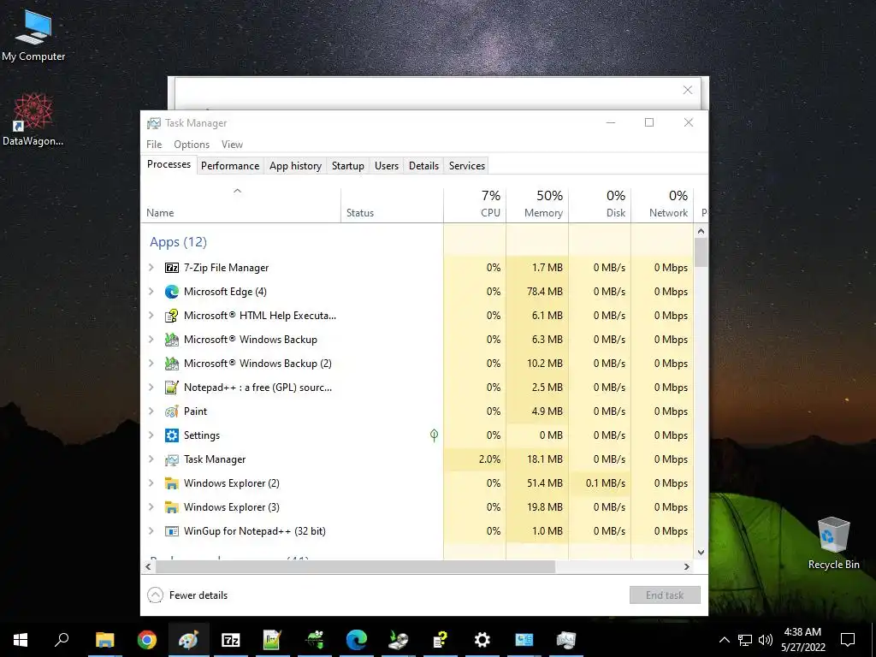Expand the Notepad++ process row
876x657 pixels.
[151, 388]
